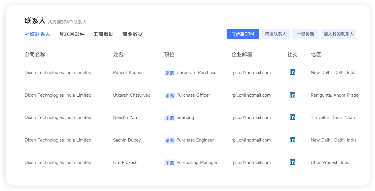Image resolution: width=375 pixels, height=191 pixels.
Task: Click the 采购 tag next to Purchasing Manager
Action: tap(169, 162)
